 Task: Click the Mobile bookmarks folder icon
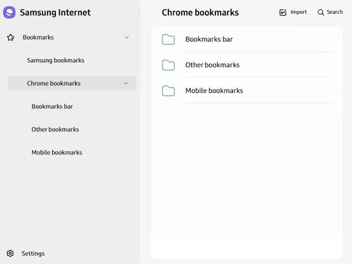tap(168, 91)
